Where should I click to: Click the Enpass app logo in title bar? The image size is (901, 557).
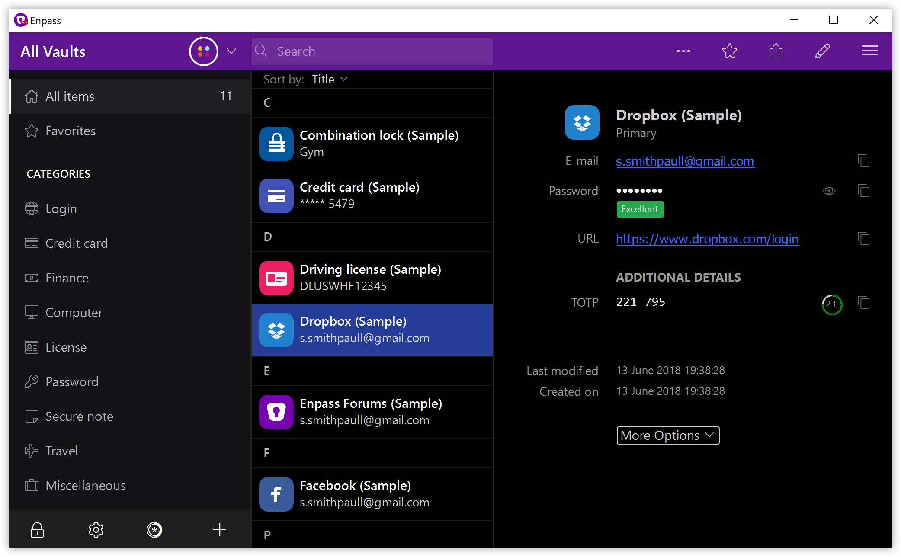21,20
